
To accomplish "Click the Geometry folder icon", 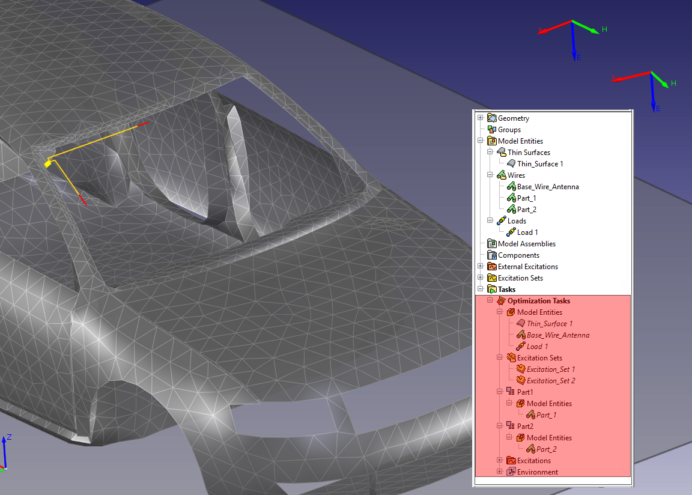I will pyautogui.click(x=492, y=118).
